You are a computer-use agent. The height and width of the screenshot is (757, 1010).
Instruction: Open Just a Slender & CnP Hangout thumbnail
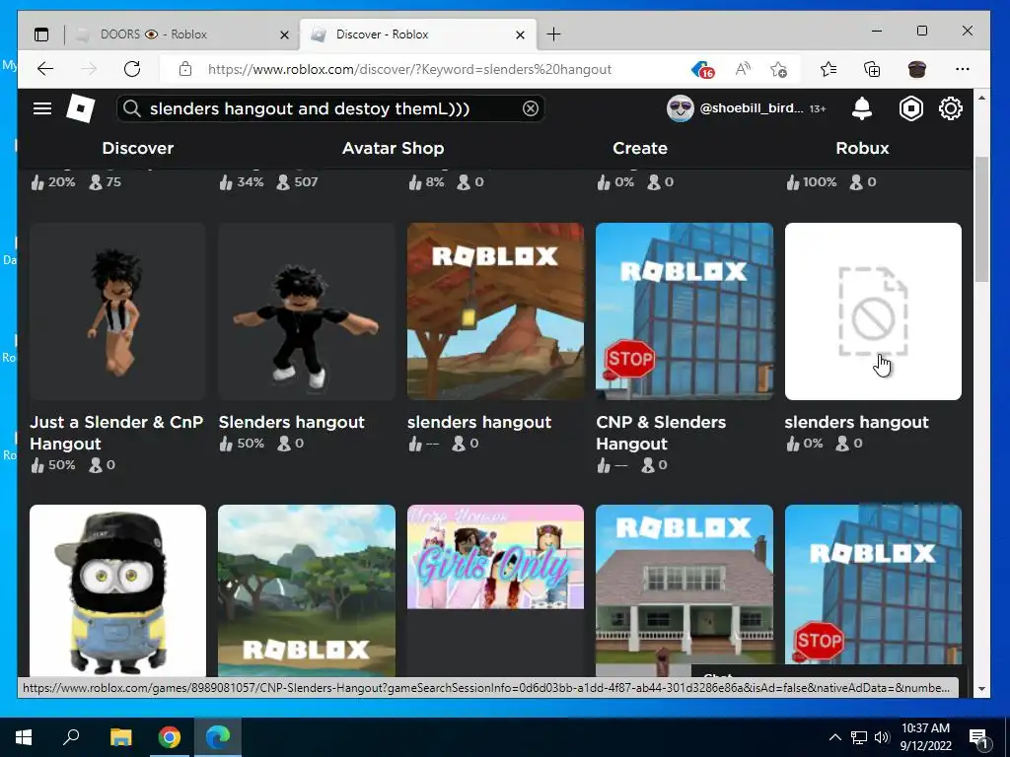pos(118,311)
